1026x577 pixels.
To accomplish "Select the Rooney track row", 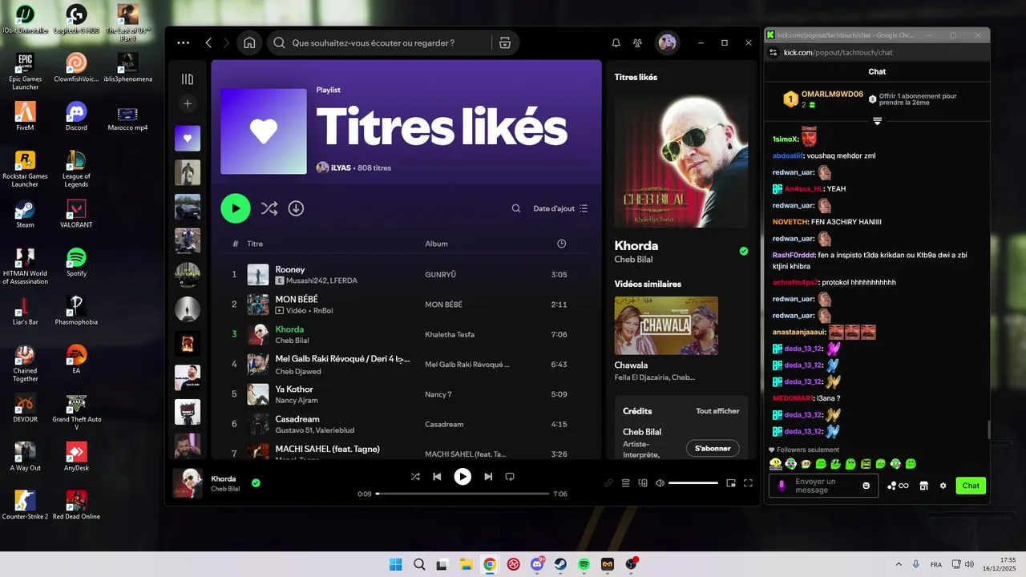I will [407, 274].
